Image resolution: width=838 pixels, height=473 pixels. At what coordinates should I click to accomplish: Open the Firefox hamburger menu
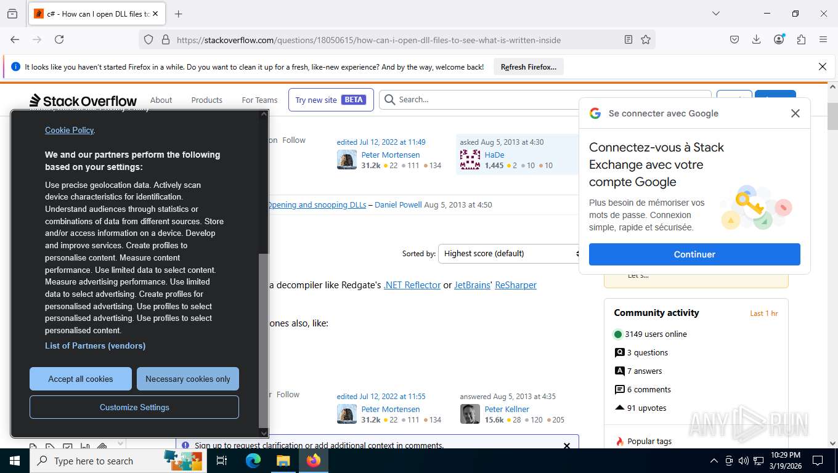[x=823, y=39]
